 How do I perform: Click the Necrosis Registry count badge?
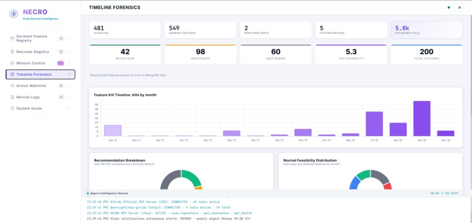[x=61, y=52]
